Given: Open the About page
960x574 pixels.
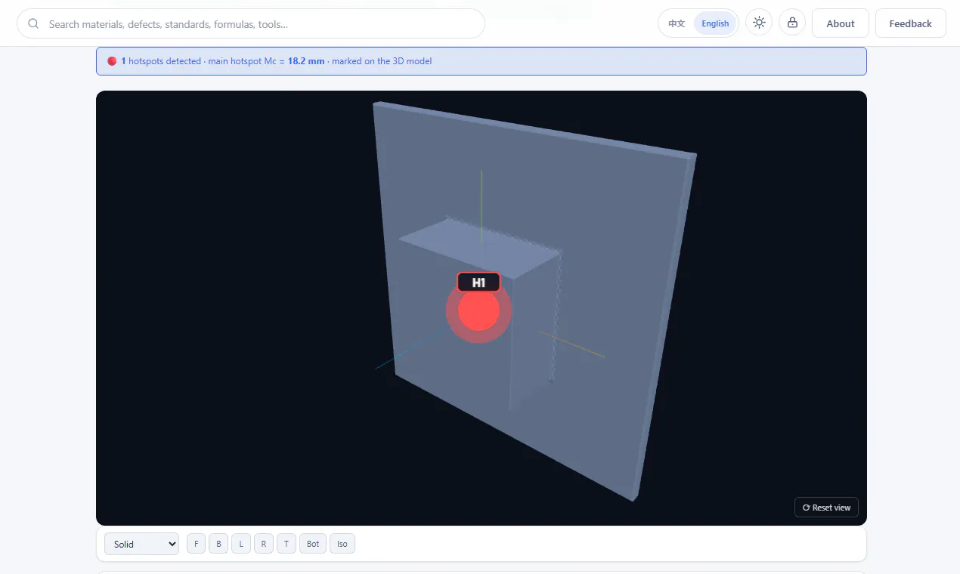Looking at the screenshot, I should [x=841, y=23].
